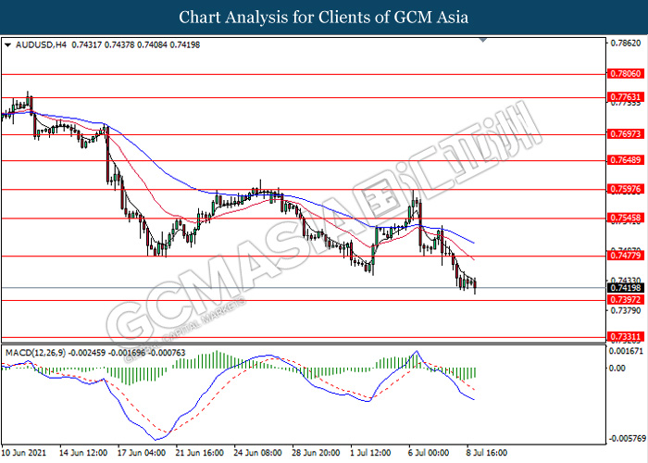Click the 8 Jul 16:00 time label
This screenshot has width=648, height=463.
pos(487,453)
